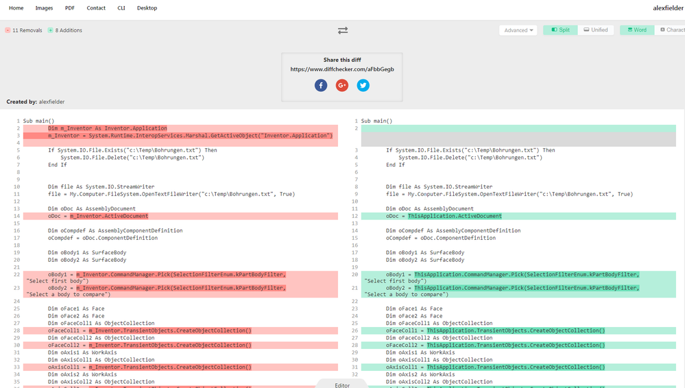Image resolution: width=685 pixels, height=388 pixels.
Task: Select Word-level diff mode
Action: (x=637, y=29)
